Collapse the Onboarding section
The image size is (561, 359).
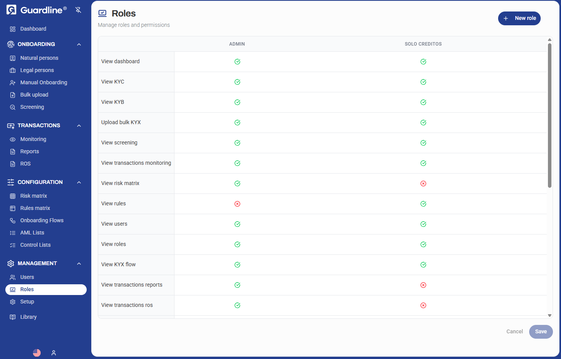(x=79, y=44)
